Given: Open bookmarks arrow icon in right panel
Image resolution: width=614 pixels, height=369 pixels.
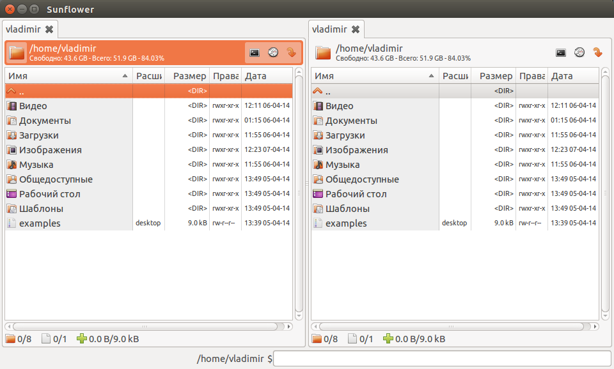Looking at the screenshot, I should tap(597, 52).
